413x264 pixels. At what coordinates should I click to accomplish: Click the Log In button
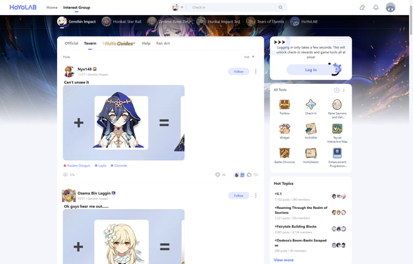coord(311,70)
